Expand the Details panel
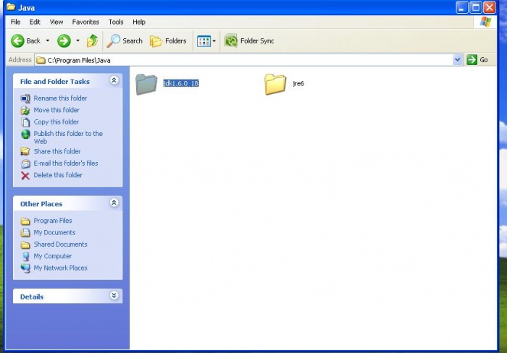This screenshot has height=353, width=507. click(114, 295)
